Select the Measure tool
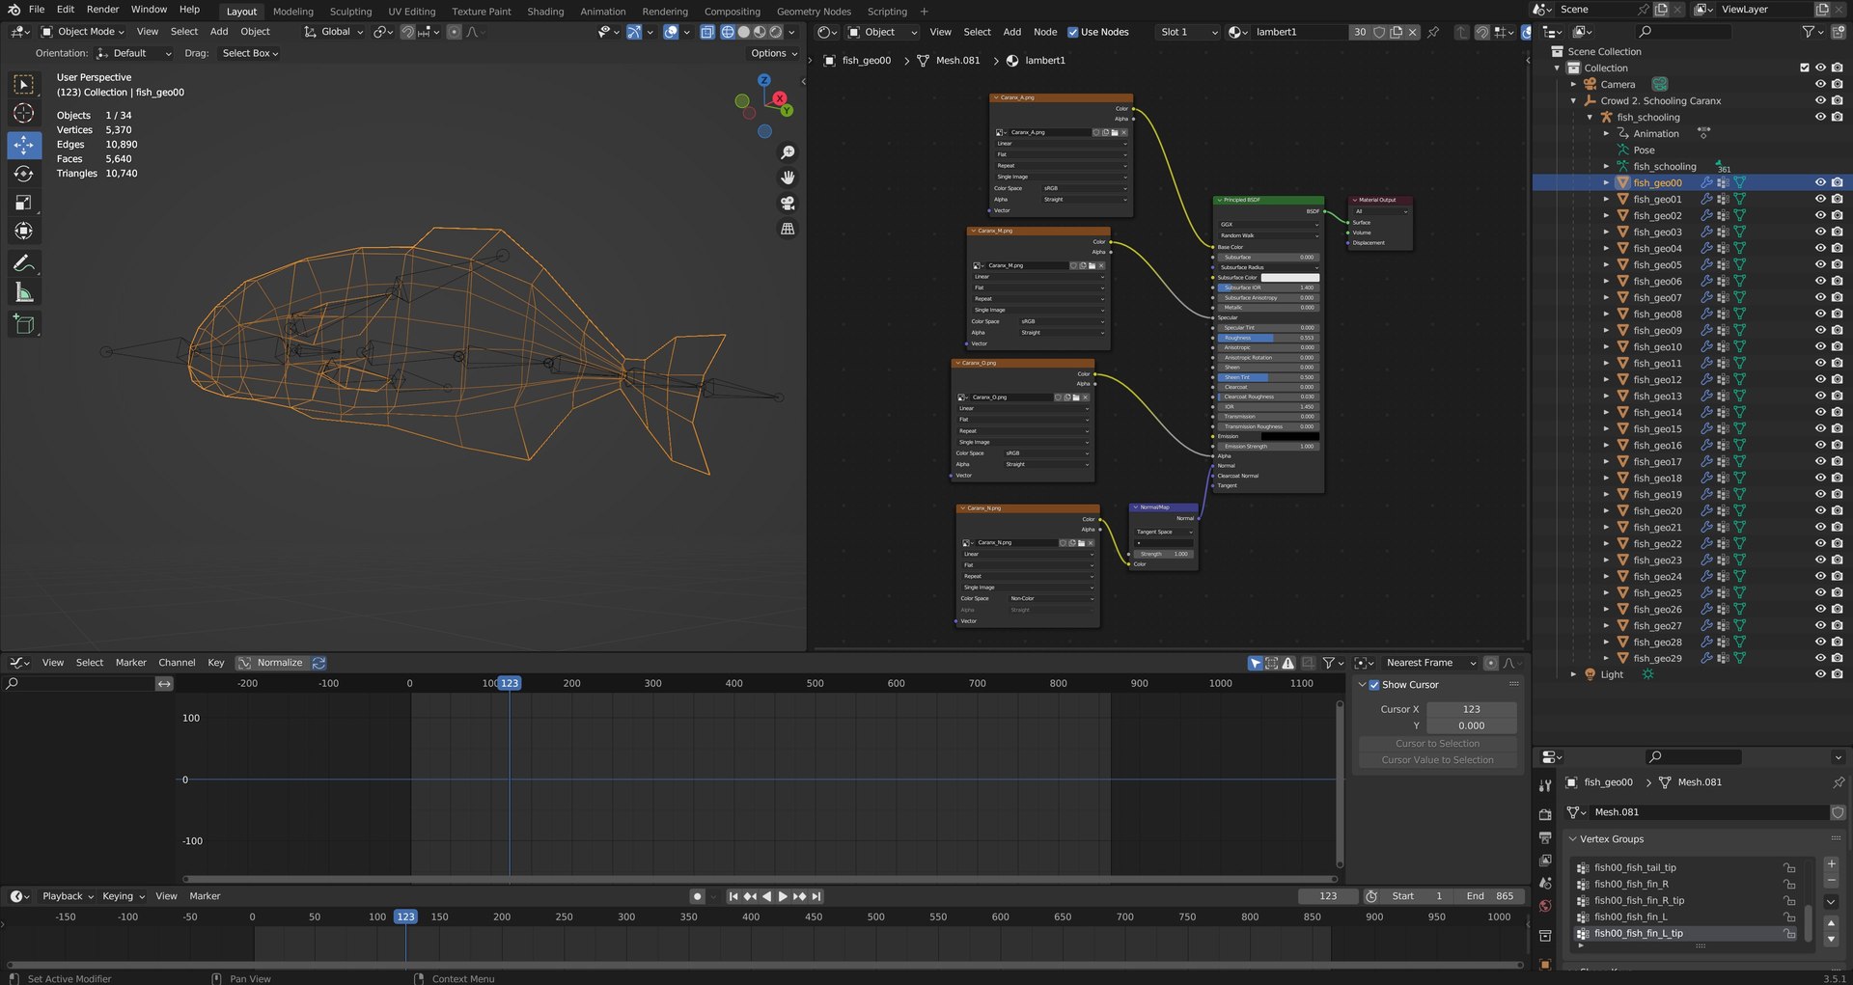This screenshot has width=1853, height=985. coord(24,292)
